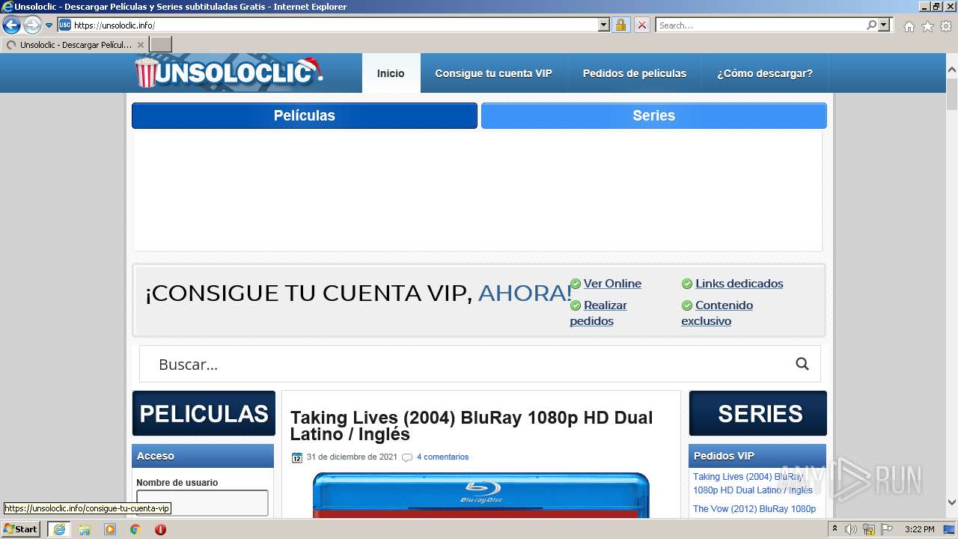Open the Realizar pedidos link
Image resolution: width=958 pixels, height=539 pixels.
(x=599, y=313)
